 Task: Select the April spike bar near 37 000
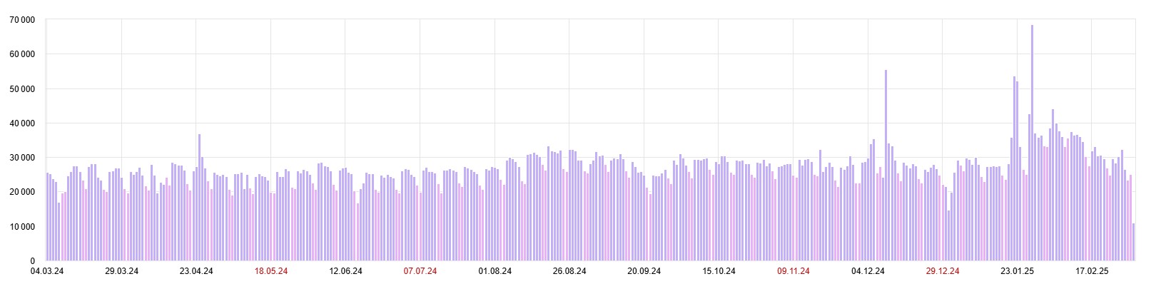(x=199, y=198)
